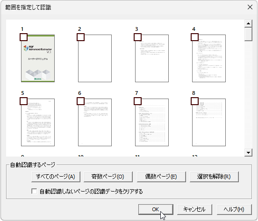Screen dimensions: 258x221
Task: Select page 4 via its checkbox
Action: click(194, 37)
